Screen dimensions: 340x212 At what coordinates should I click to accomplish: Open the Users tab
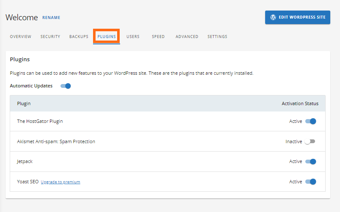click(133, 37)
